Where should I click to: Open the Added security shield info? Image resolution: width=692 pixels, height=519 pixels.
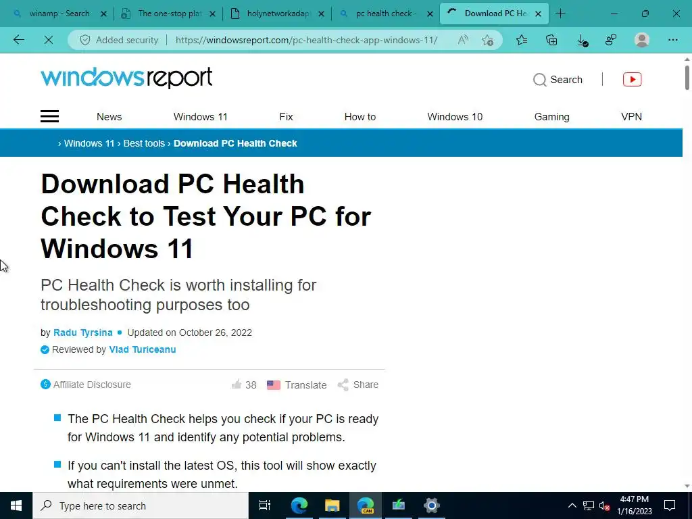pyautogui.click(x=119, y=40)
